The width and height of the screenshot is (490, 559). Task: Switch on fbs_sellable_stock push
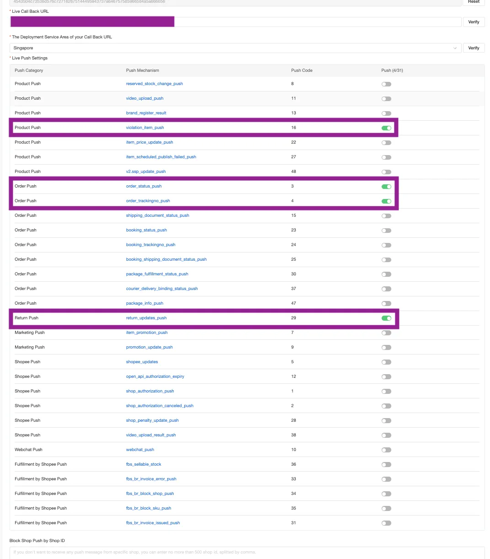click(x=386, y=465)
